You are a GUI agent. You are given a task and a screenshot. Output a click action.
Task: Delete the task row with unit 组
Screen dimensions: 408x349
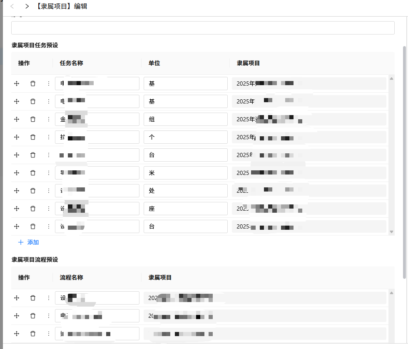click(x=33, y=119)
